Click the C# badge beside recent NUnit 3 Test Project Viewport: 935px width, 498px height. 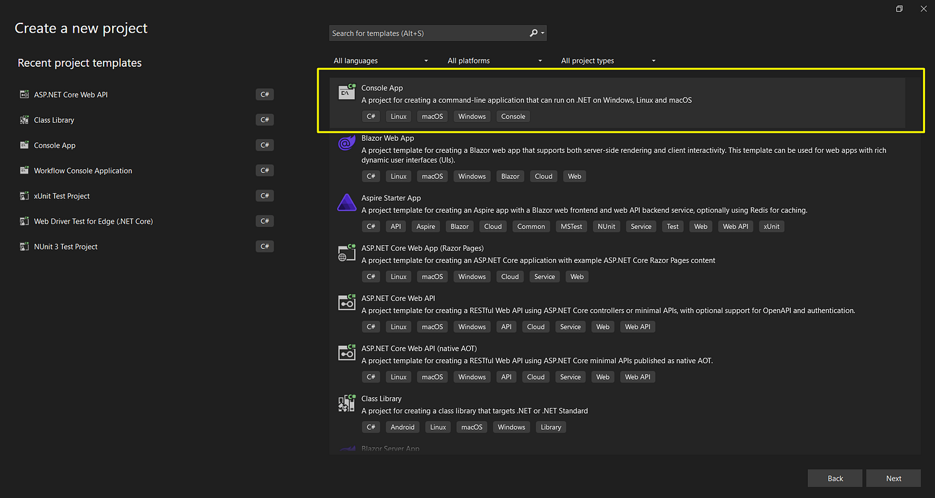click(264, 247)
